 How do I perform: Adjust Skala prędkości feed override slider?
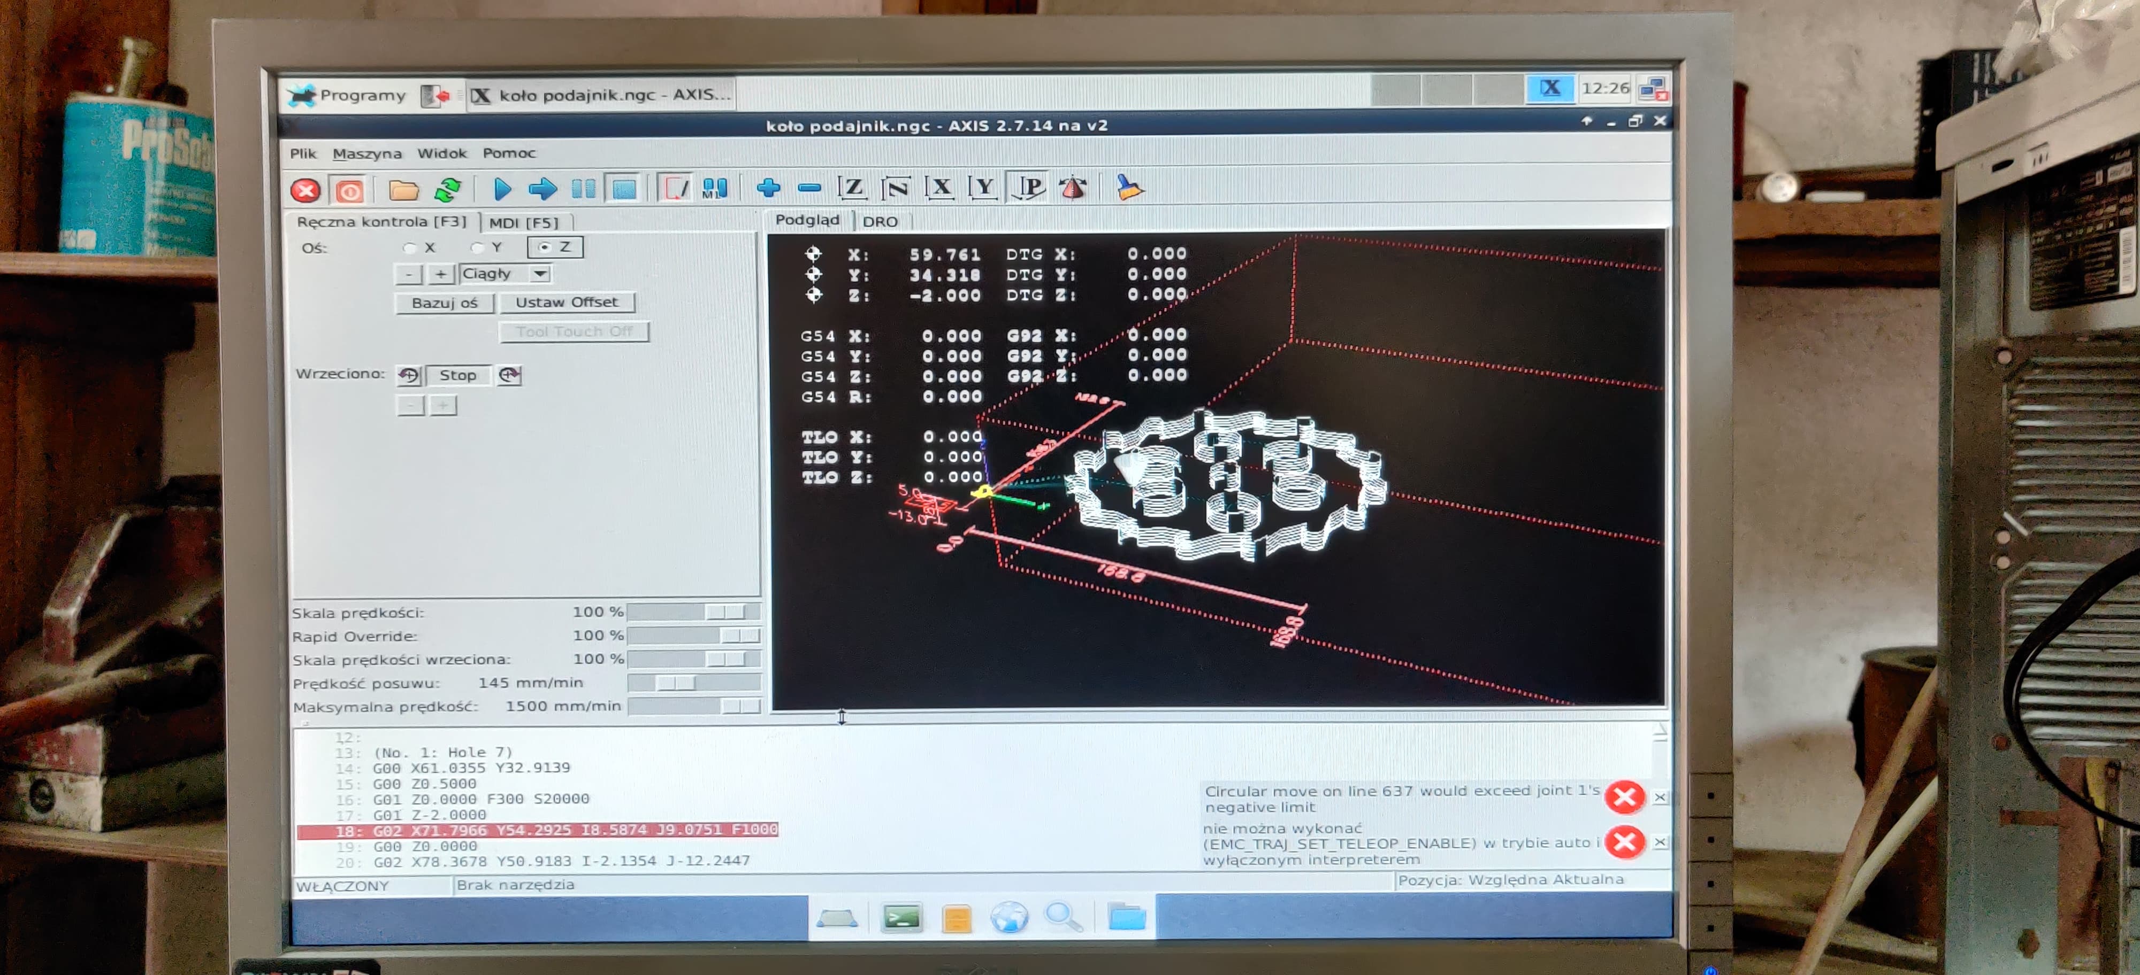click(694, 613)
